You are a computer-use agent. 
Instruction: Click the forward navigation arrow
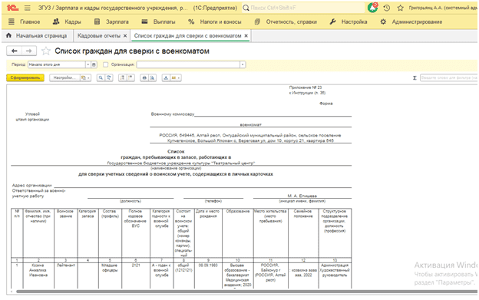click(29, 51)
